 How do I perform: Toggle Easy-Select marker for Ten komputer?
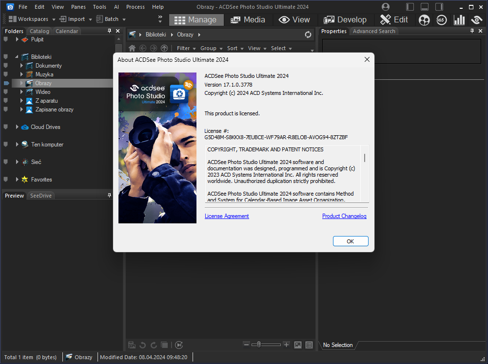[5, 145]
